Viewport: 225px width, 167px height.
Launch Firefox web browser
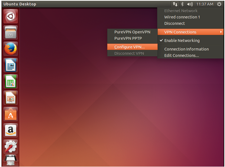coord(11,49)
